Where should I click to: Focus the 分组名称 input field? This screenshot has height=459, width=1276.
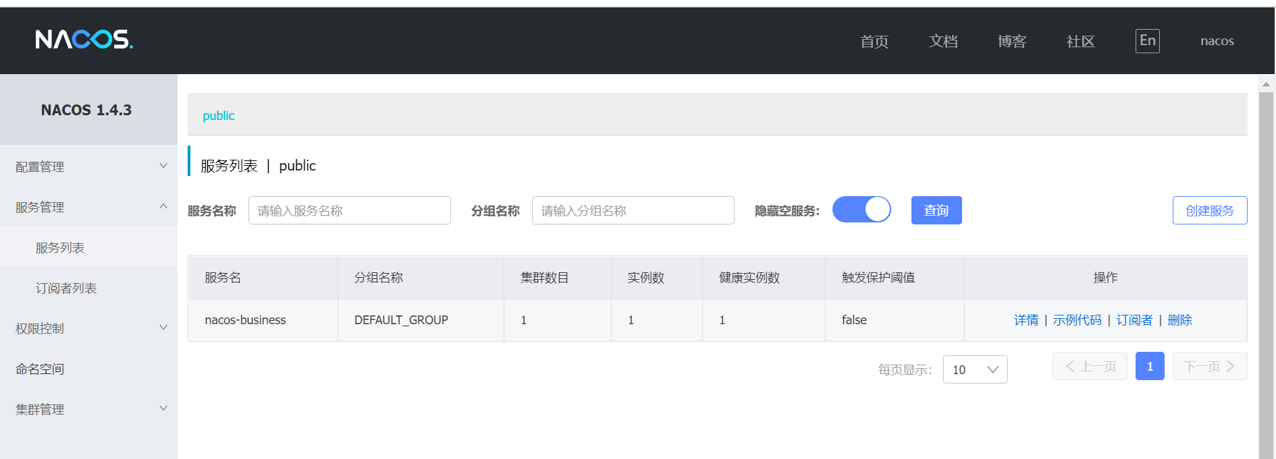coord(633,210)
